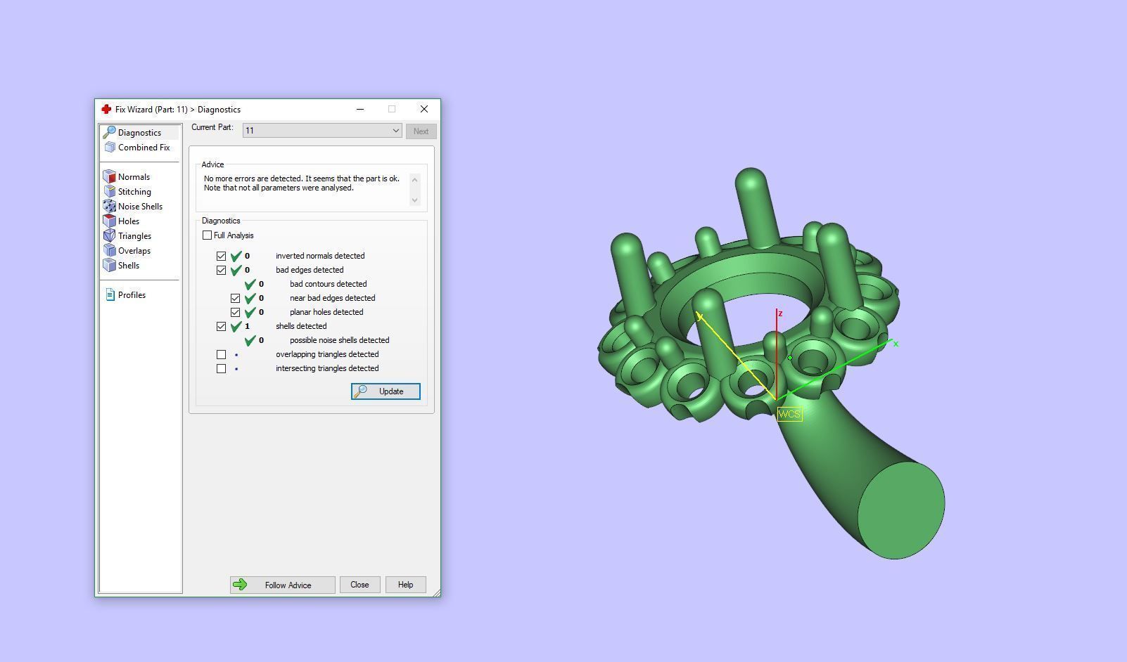The width and height of the screenshot is (1127, 662).
Task: Open the Combined Fix page
Action: 144,148
